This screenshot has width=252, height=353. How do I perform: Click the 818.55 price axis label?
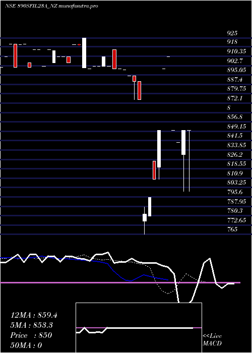pos(236,164)
